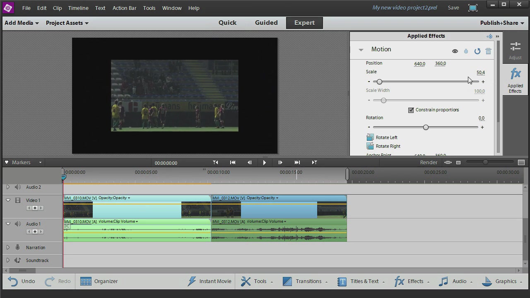Open the Transitions panel

click(305, 281)
